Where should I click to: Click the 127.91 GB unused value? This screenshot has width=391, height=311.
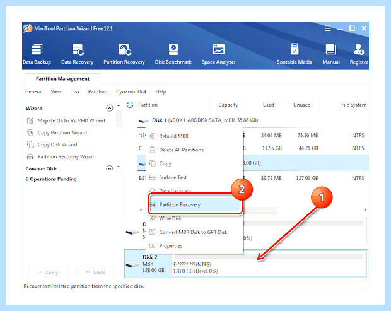click(x=307, y=178)
